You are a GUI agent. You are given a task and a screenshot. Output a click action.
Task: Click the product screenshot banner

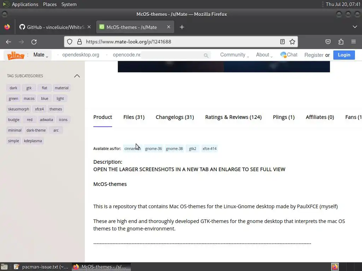[x=224, y=67]
